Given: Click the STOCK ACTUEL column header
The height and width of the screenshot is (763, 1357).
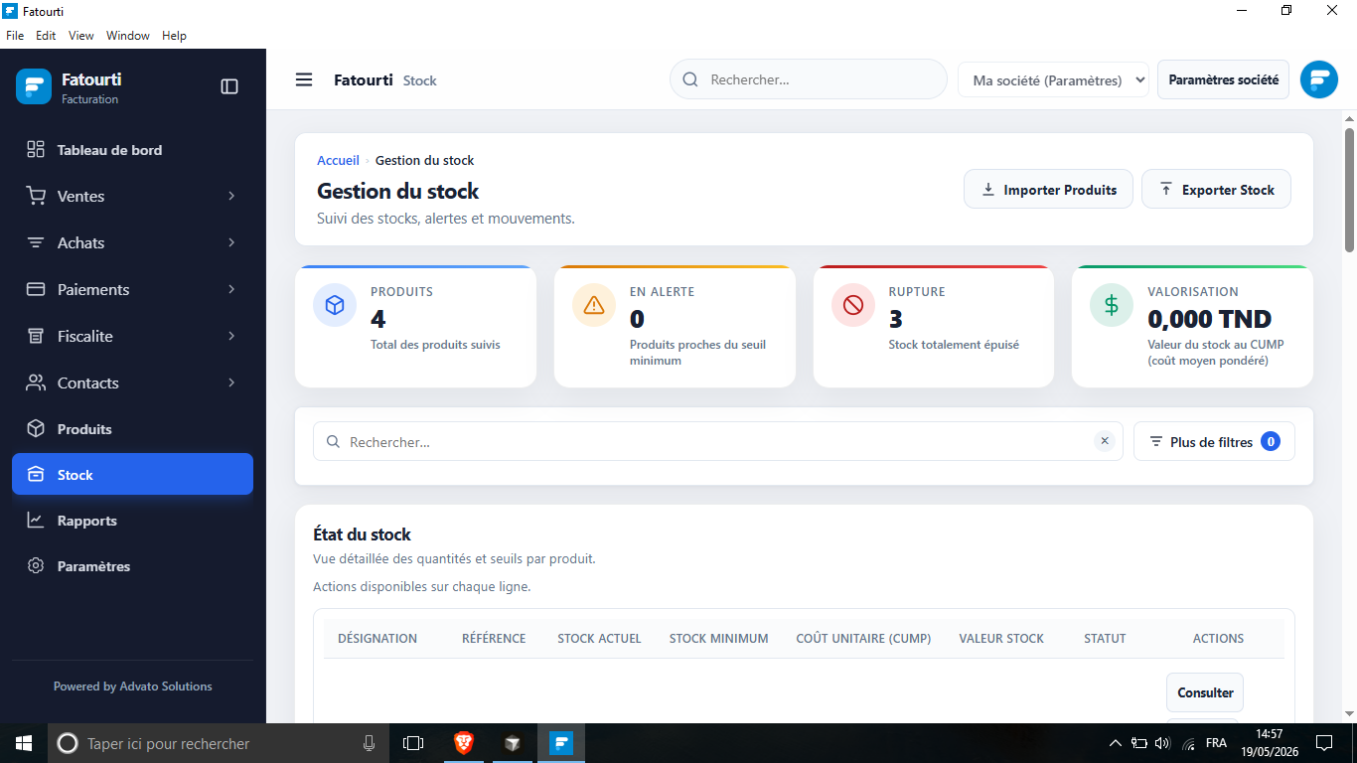Looking at the screenshot, I should (599, 638).
